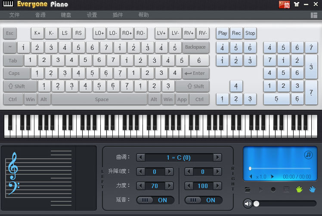The image size is (322, 216).
Task: Click the playback speed value 'x 1.0'
Action: [x=261, y=177]
